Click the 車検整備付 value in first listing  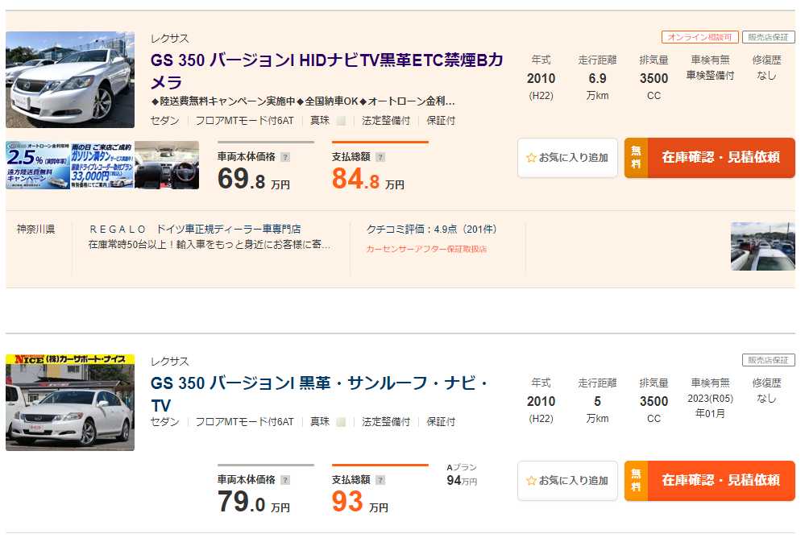click(710, 76)
